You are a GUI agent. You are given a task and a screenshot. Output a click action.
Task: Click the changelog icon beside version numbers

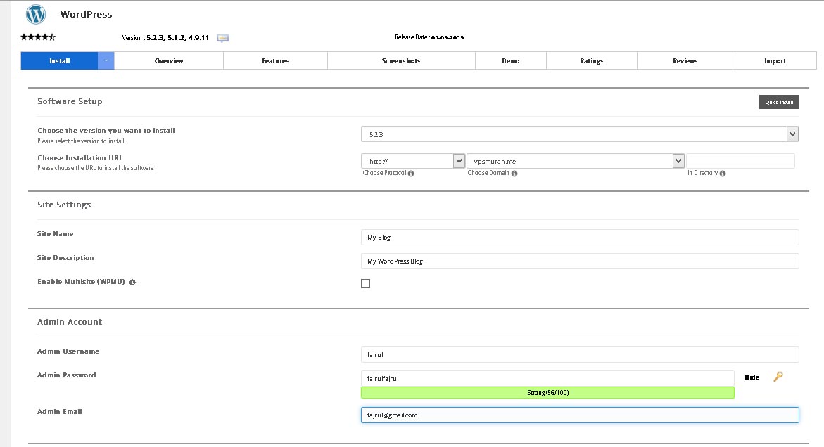222,38
